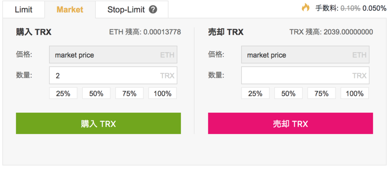Click the TRX 残高 balance value
The height and width of the screenshot is (169, 389).
(348, 32)
